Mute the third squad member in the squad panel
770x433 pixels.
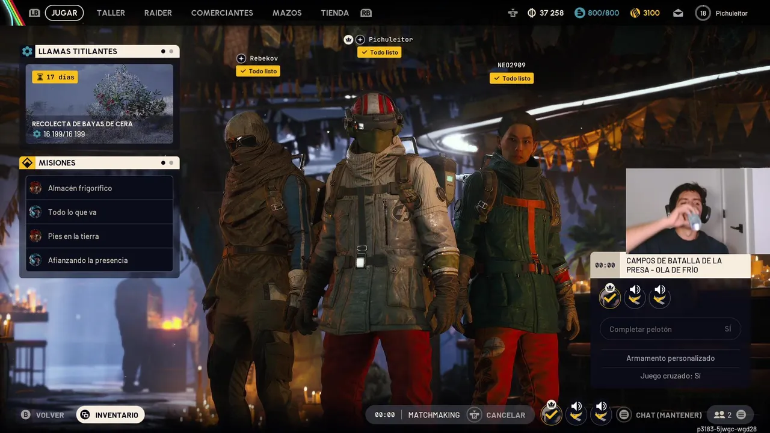pyautogui.click(x=660, y=296)
